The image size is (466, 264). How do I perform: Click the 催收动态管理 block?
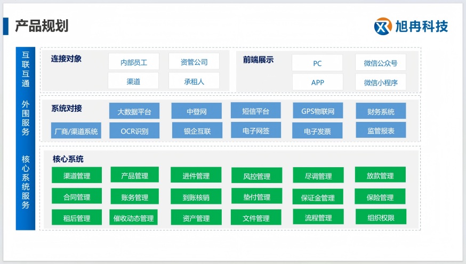tap(133, 218)
